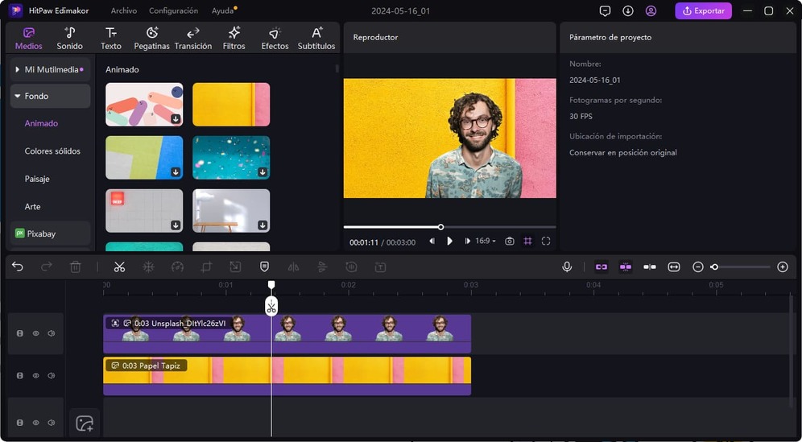The width and height of the screenshot is (802, 442).
Task: Hide the Unsplash video track with eye icon
Action: pos(35,333)
